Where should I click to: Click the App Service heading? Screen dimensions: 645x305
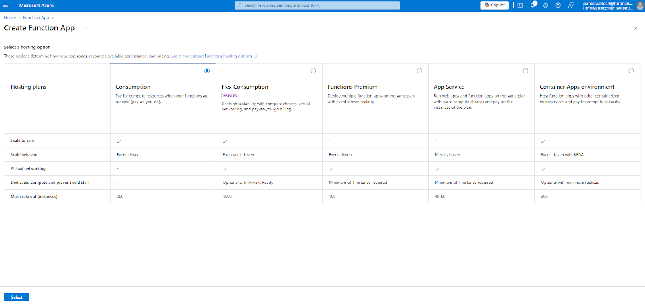click(449, 87)
